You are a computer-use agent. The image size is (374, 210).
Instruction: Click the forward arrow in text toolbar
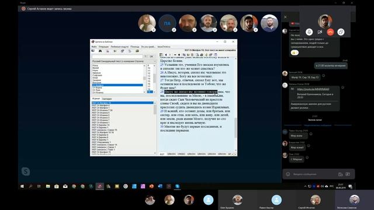[x=170, y=55]
